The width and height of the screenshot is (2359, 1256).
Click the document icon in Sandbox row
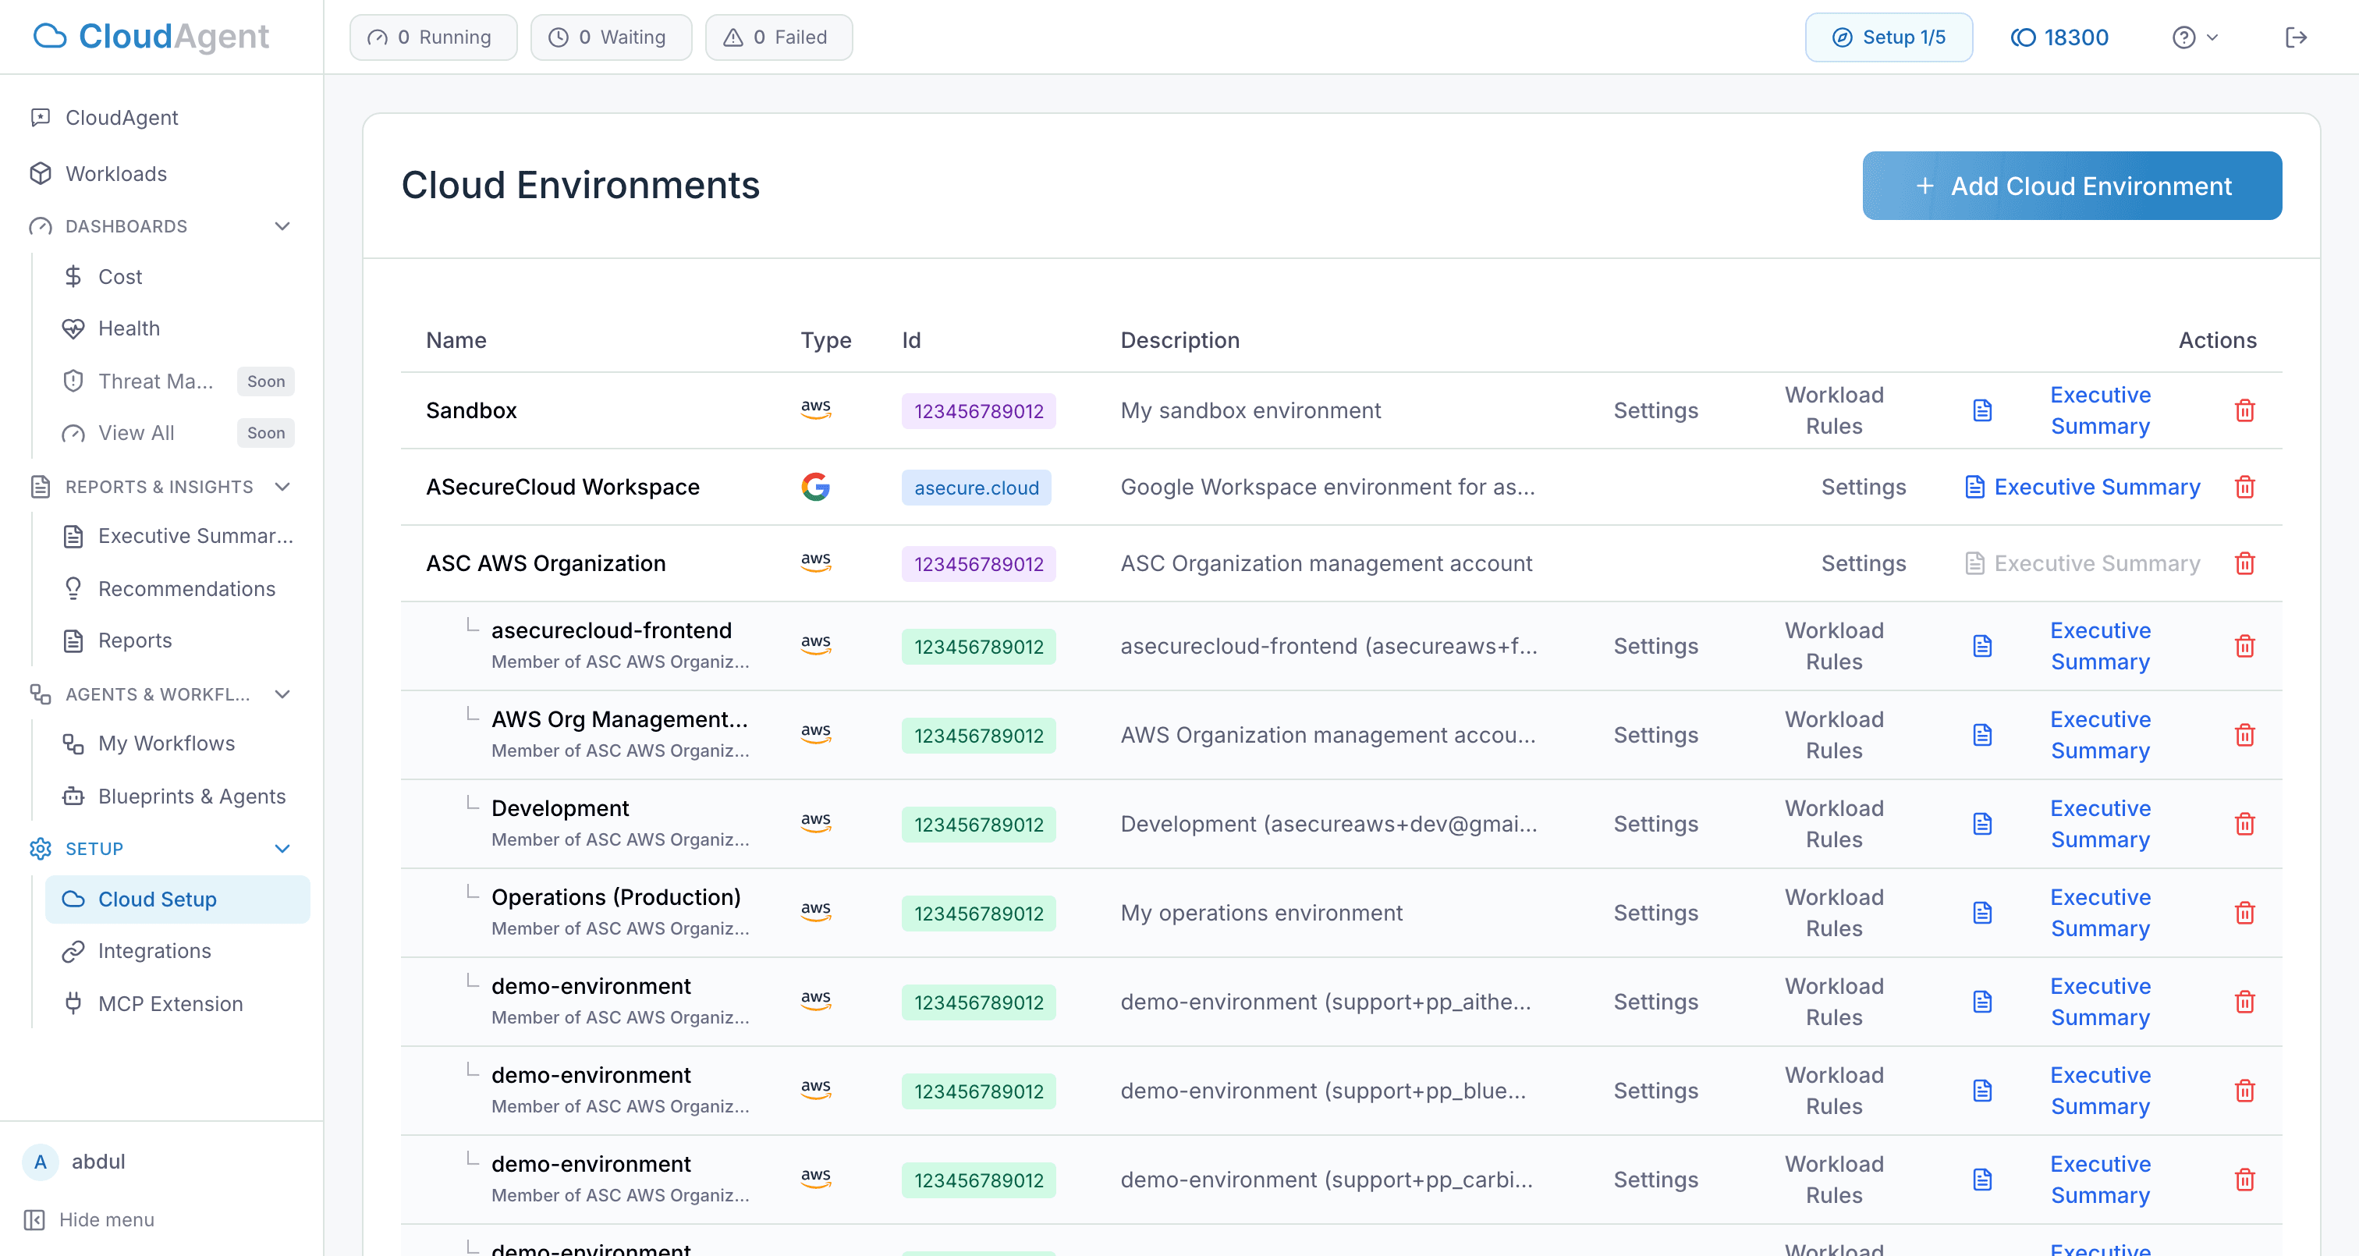(1983, 410)
